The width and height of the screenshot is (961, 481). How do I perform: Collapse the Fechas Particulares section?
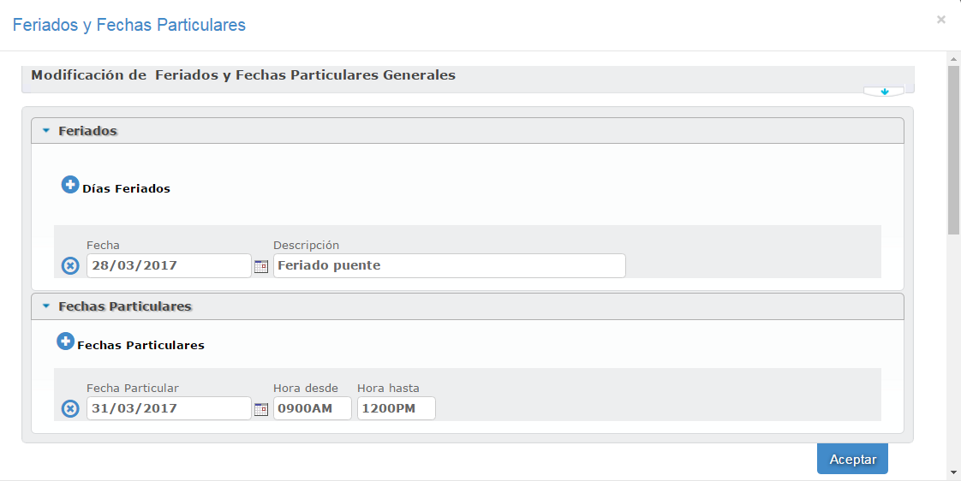coord(46,306)
